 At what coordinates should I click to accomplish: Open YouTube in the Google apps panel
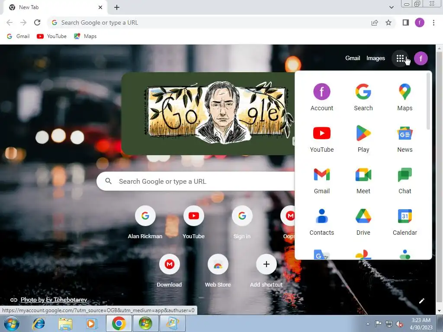pos(321,138)
